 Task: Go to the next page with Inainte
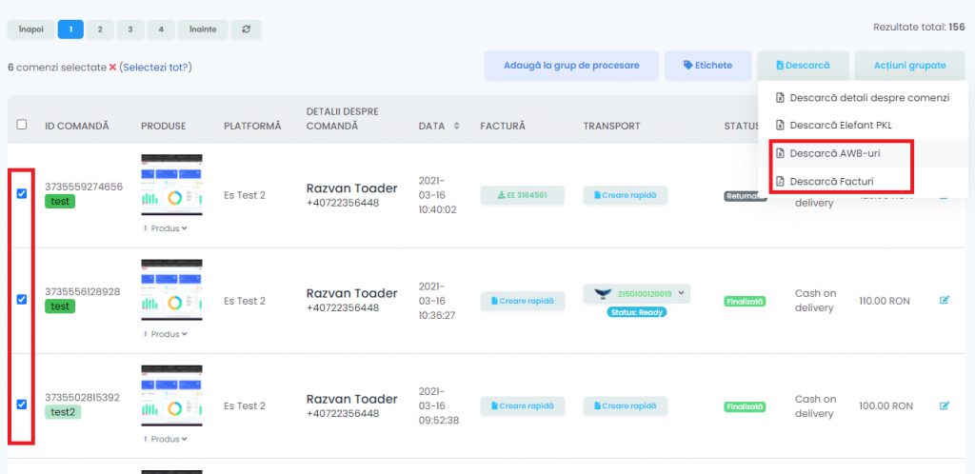(203, 30)
